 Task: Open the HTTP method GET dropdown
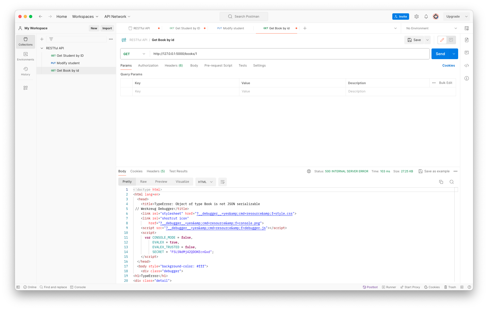click(135, 54)
